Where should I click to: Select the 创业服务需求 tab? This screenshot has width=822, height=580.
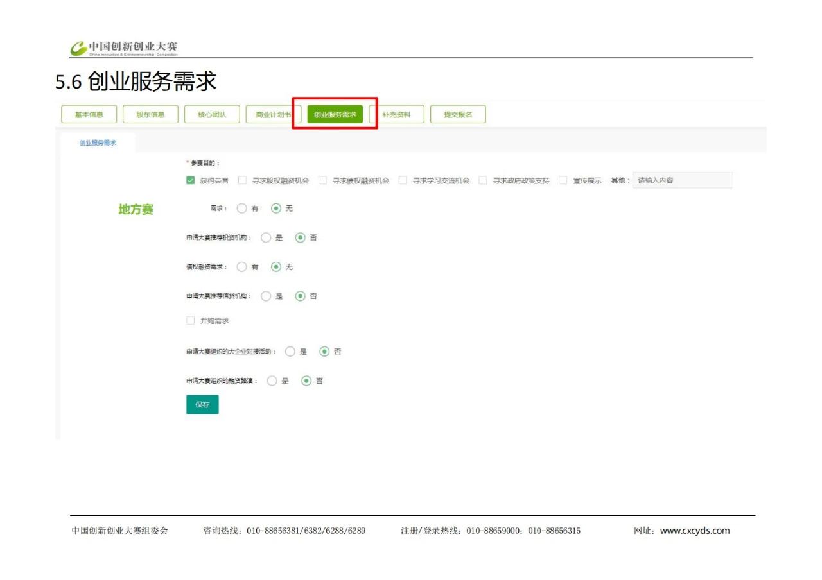pyautogui.click(x=335, y=114)
